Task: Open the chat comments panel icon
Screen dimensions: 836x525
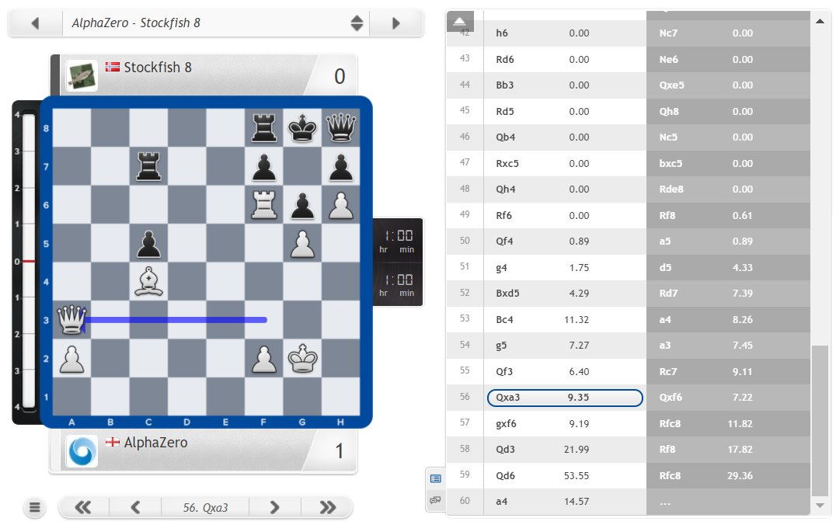Action: tap(436, 500)
